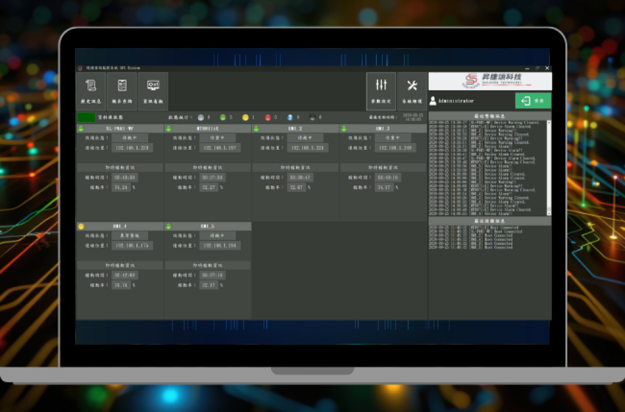Click the green status count indicator
This screenshot has width=625, height=412.
(222, 118)
